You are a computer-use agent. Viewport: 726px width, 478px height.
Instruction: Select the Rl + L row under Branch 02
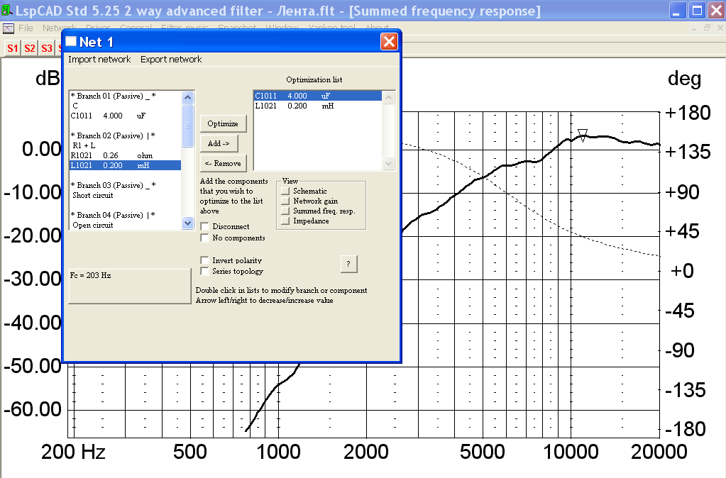125,145
